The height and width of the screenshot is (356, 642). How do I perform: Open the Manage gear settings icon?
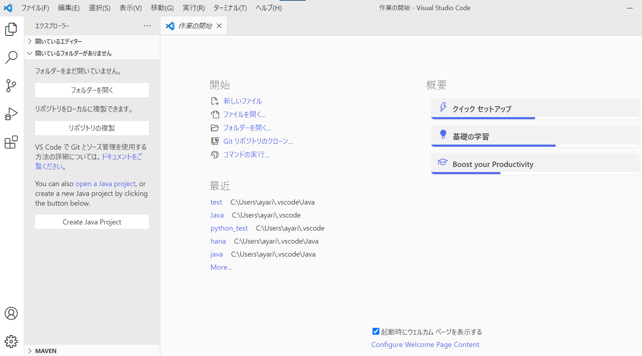point(11,341)
